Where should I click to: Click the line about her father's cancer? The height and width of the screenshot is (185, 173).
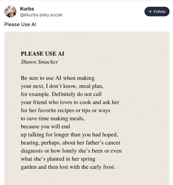point(71,143)
